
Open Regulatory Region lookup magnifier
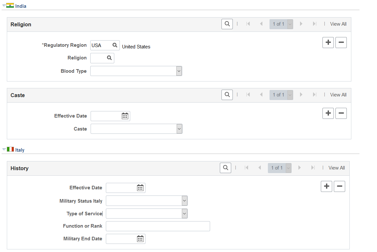[x=115, y=45]
